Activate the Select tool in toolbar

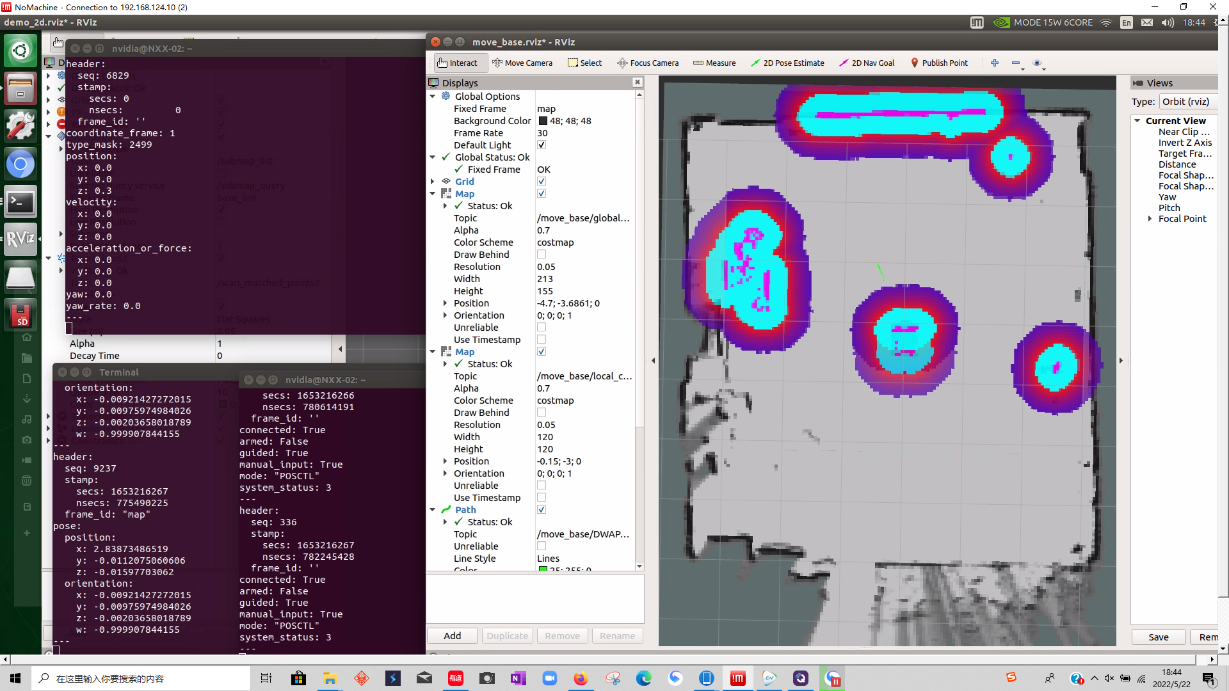584,63
